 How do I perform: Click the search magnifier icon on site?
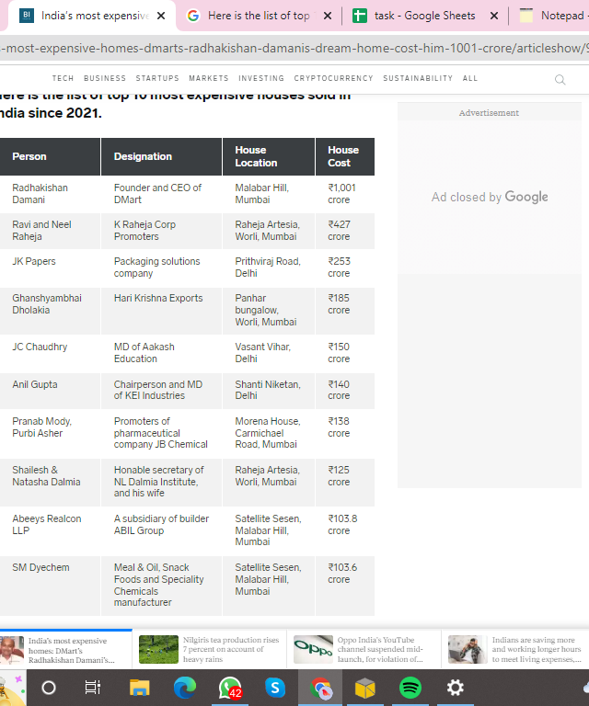pyautogui.click(x=560, y=80)
